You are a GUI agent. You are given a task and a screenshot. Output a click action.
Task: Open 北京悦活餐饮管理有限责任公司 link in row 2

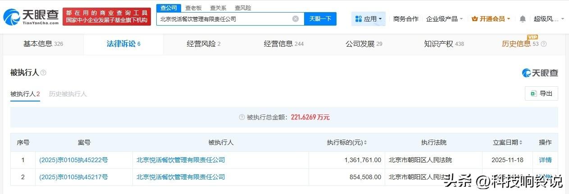[x=181, y=177]
